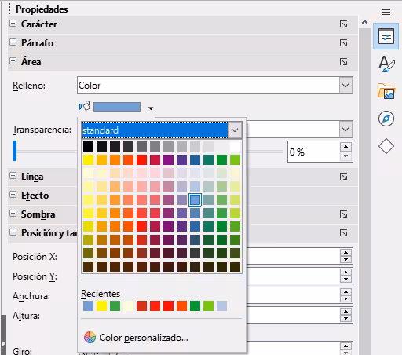402x355 pixels.
Task: Pick recent lime green swatch
Action: click(208, 306)
